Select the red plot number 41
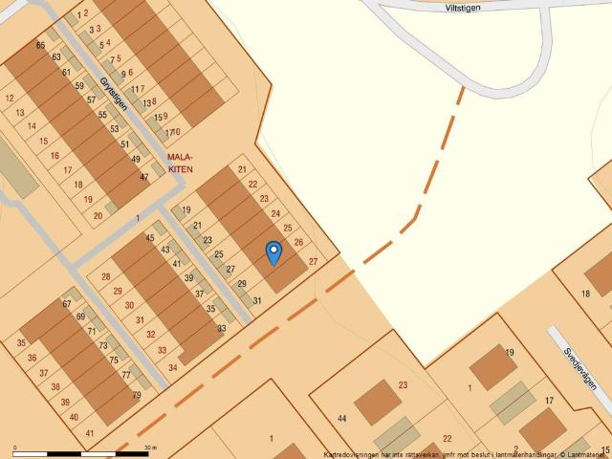Image resolution: width=612 pixels, height=459 pixels. click(x=90, y=433)
